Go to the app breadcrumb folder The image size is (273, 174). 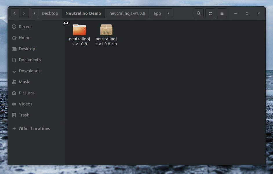click(157, 13)
